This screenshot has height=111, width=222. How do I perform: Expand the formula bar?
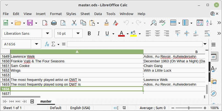(x=205, y=44)
